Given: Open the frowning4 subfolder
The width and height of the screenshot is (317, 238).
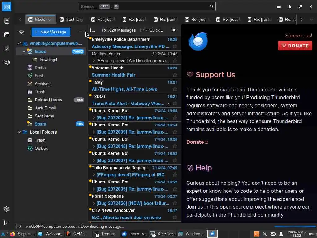Looking at the screenshot, I should (51, 60).
